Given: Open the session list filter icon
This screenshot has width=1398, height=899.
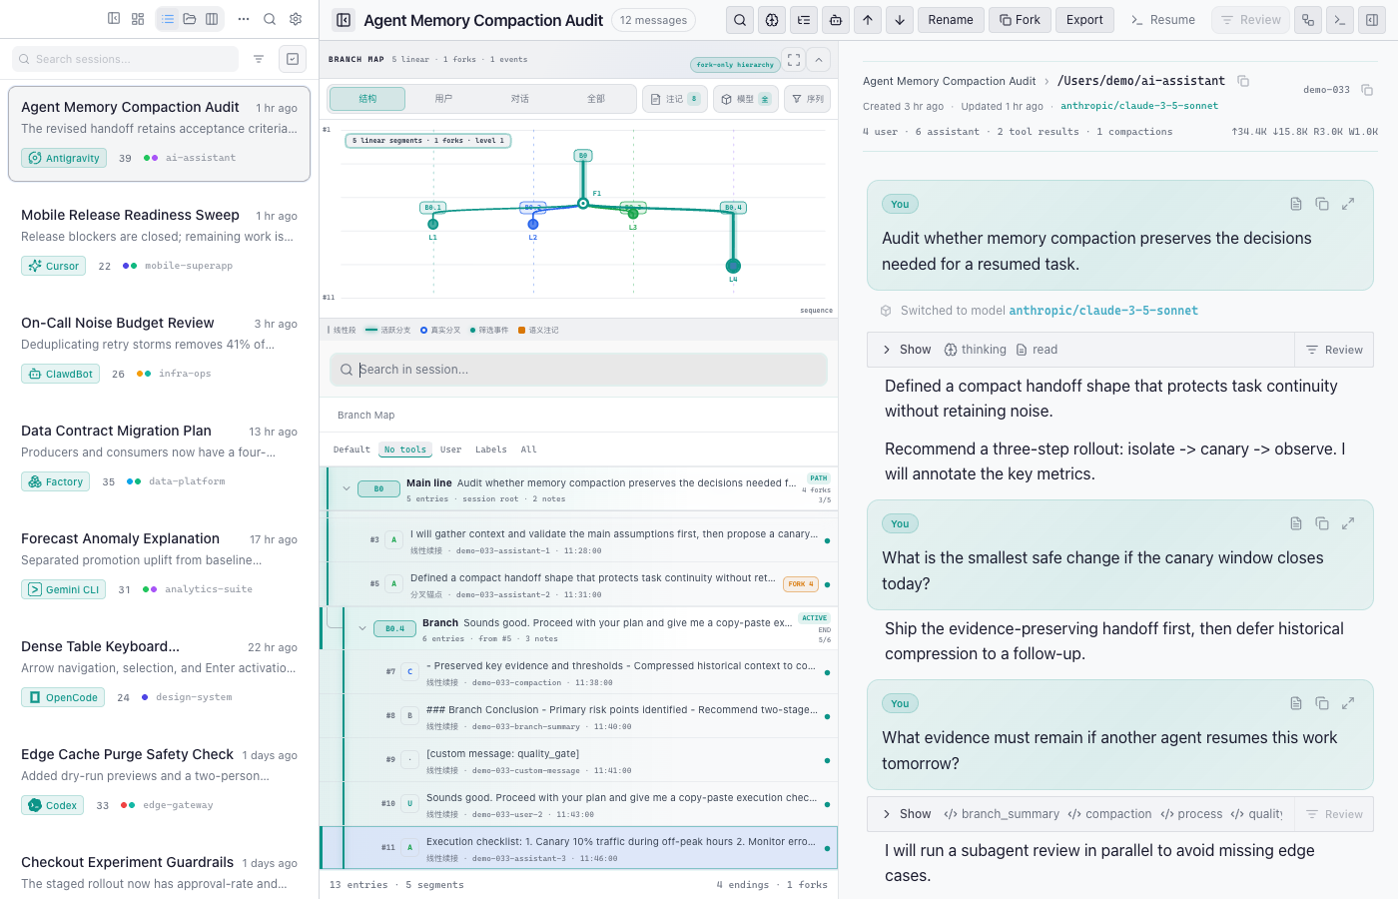Looking at the screenshot, I should coord(259,59).
